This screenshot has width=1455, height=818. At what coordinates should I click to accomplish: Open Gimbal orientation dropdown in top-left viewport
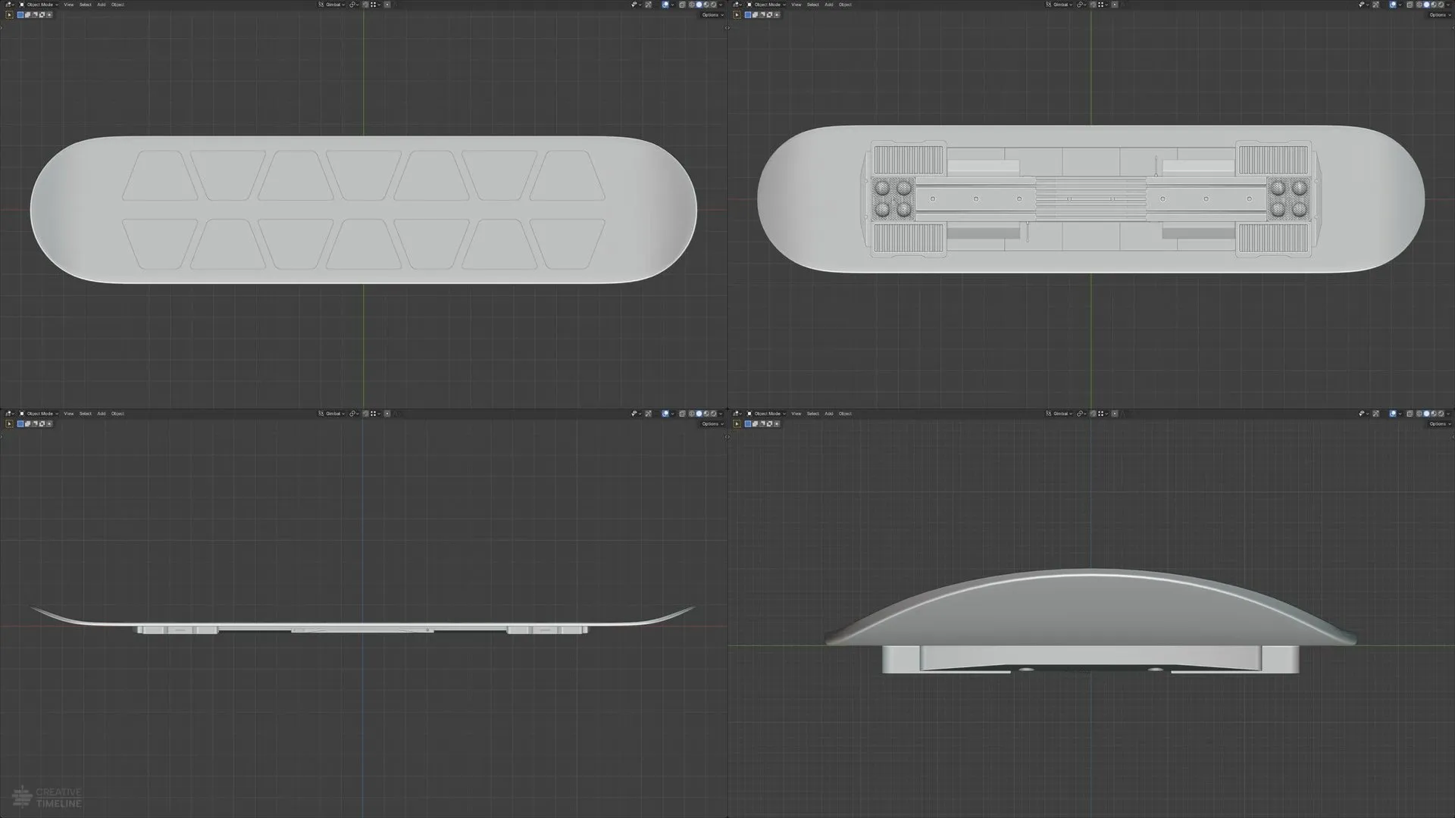(331, 5)
